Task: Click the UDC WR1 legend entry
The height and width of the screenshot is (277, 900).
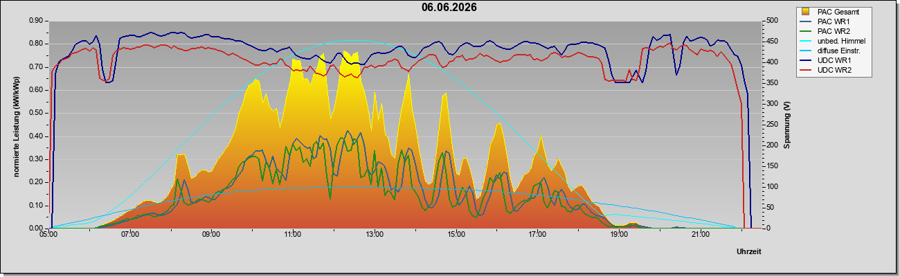Action: (834, 61)
